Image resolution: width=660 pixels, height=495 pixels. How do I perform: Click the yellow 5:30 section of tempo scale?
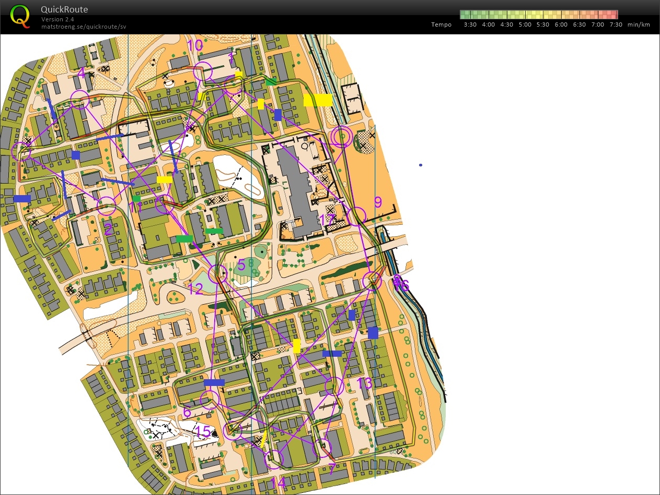[x=542, y=15]
